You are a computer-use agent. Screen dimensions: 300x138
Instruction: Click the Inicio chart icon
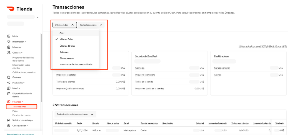(9, 36)
